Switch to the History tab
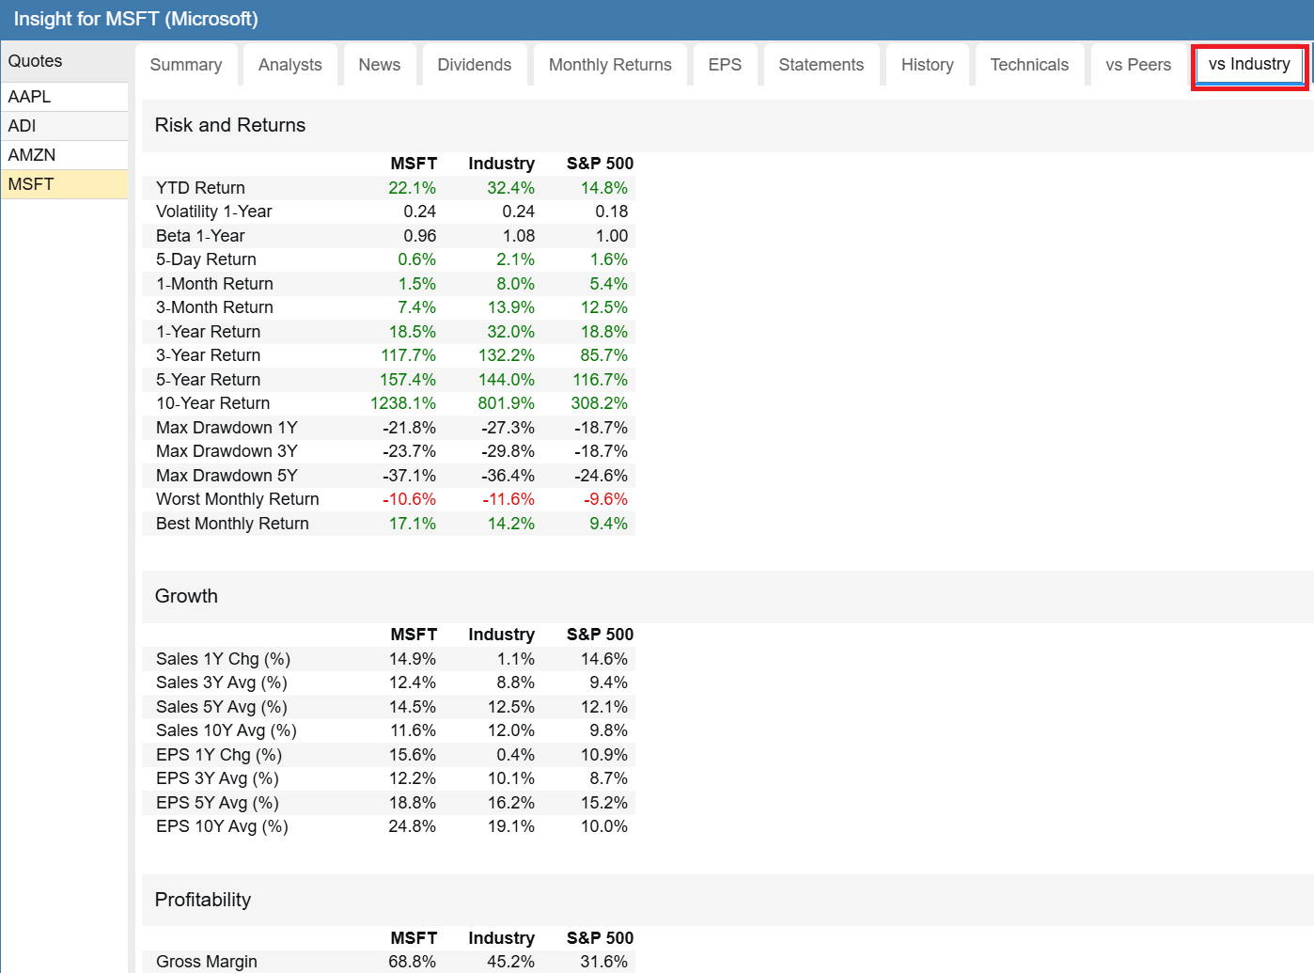The image size is (1314, 973). [927, 65]
